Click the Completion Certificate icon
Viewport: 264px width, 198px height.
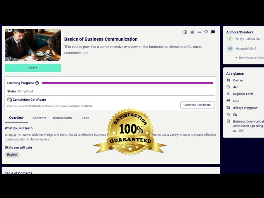9,99
